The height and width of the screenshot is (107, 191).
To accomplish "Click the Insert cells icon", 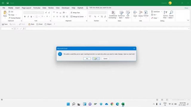I will tap(135, 13).
